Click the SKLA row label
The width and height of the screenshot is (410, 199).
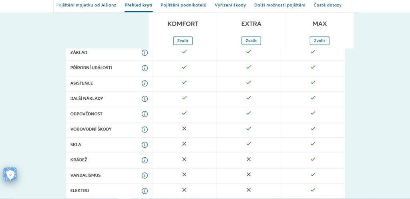pos(76,145)
